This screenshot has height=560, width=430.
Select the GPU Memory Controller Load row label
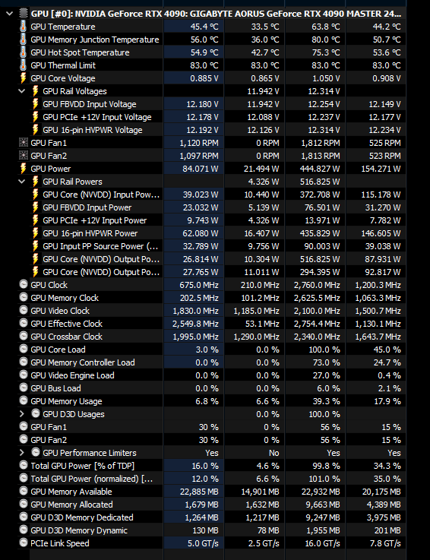click(x=83, y=362)
